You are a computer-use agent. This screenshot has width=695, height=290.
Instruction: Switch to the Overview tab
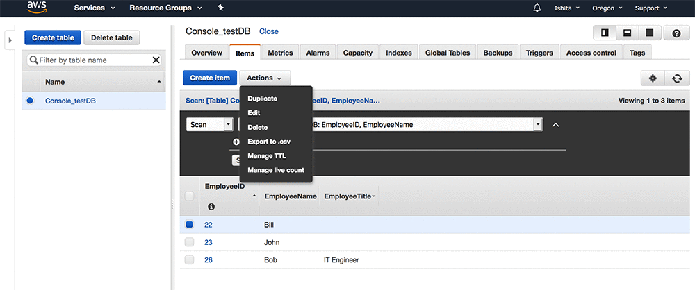coord(206,53)
